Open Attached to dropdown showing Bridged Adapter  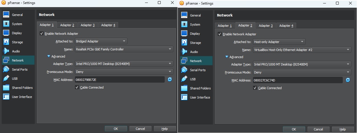click(101, 41)
